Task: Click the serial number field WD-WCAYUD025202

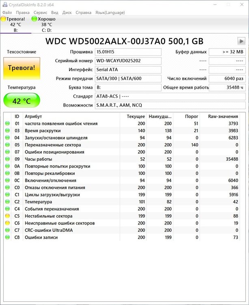Action: coord(128,61)
